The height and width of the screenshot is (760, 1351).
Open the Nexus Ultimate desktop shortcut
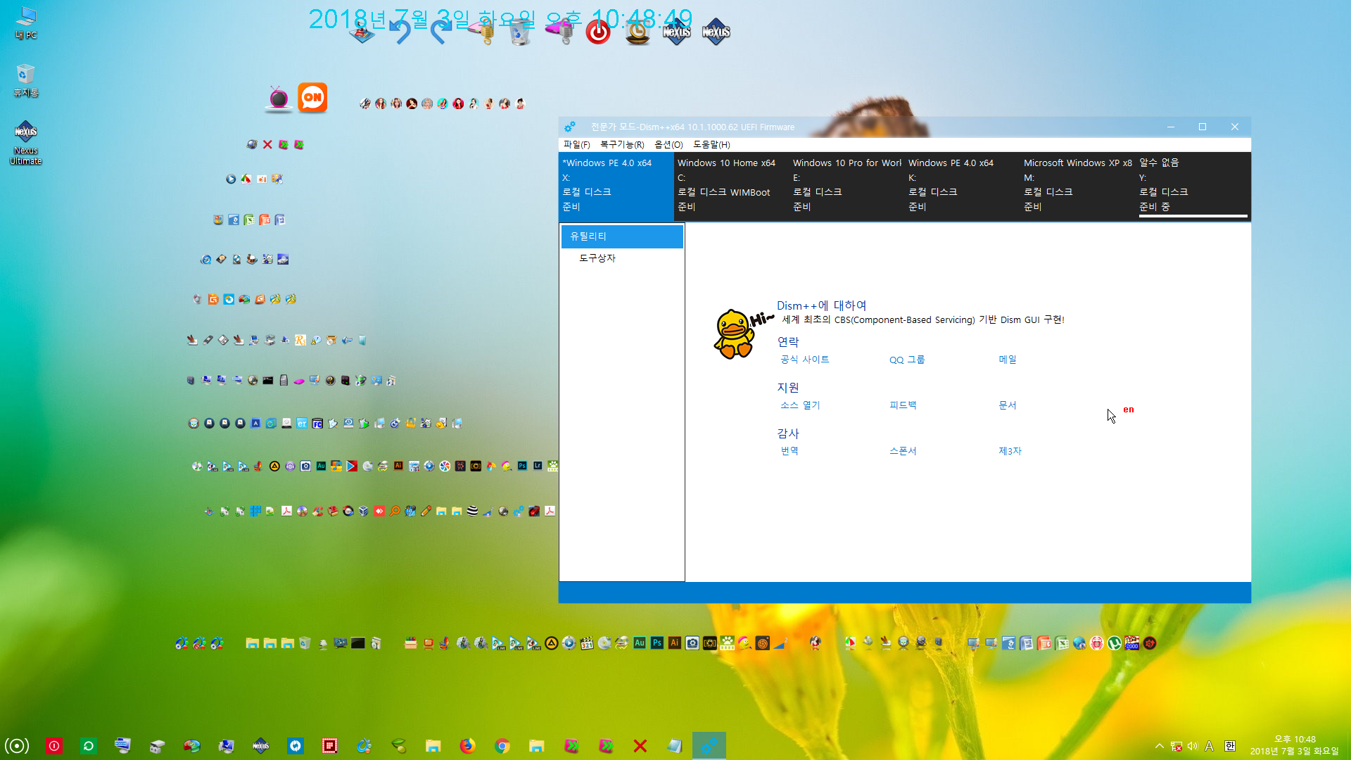tap(26, 143)
